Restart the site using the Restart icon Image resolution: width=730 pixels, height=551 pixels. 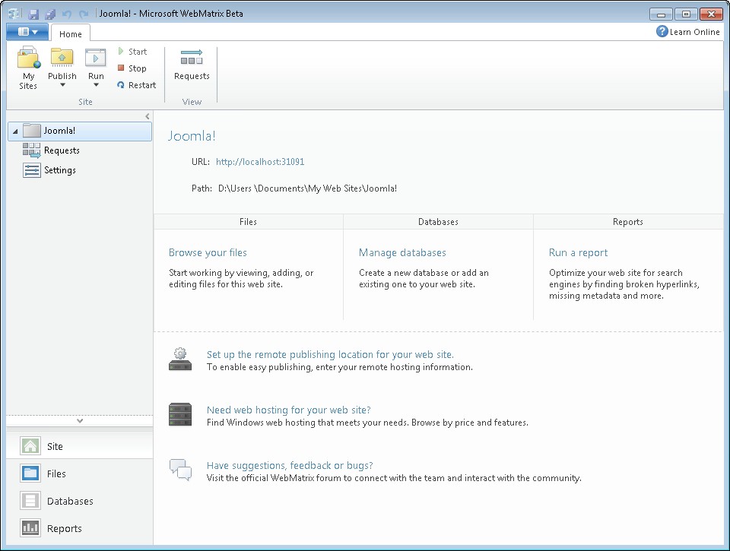121,84
